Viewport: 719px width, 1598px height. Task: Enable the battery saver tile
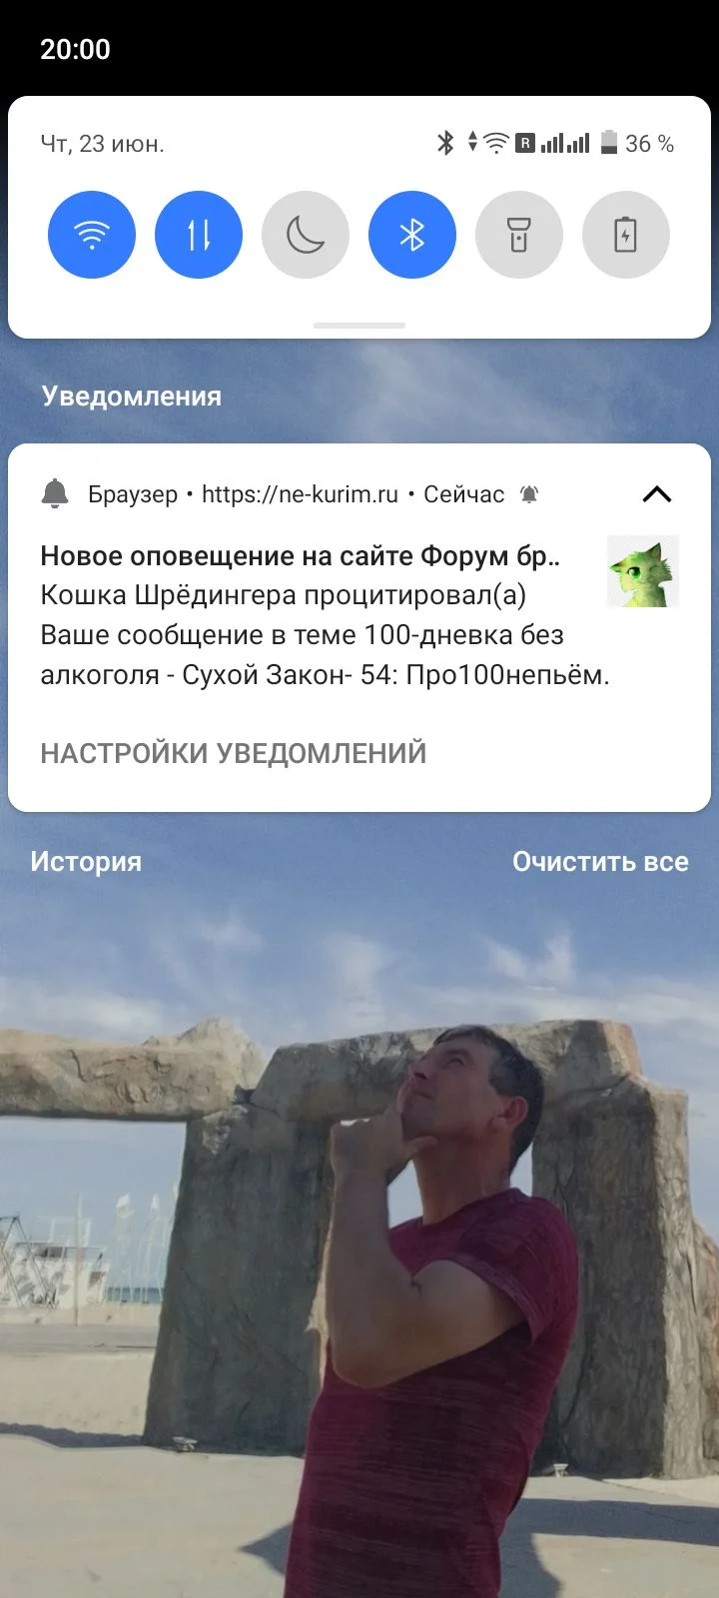(x=626, y=235)
